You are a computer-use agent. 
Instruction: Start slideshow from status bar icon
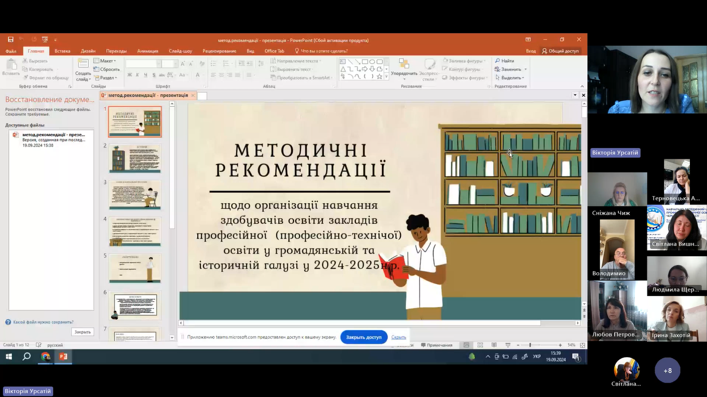tap(508, 345)
